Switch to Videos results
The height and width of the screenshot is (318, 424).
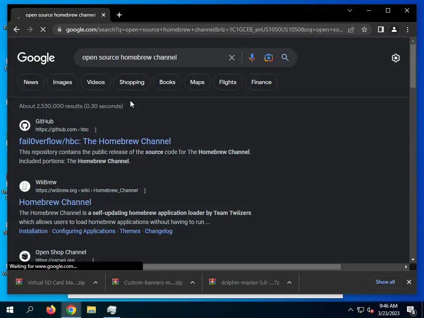tap(96, 82)
